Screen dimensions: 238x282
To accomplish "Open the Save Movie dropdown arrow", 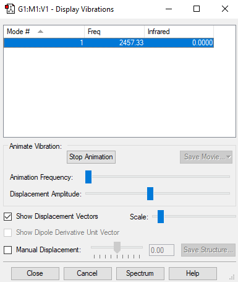I will tap(229, 157).
